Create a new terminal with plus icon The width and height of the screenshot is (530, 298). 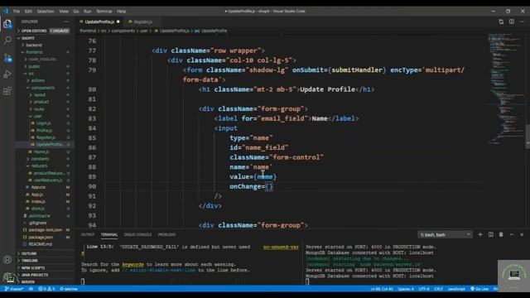(480, 234)
